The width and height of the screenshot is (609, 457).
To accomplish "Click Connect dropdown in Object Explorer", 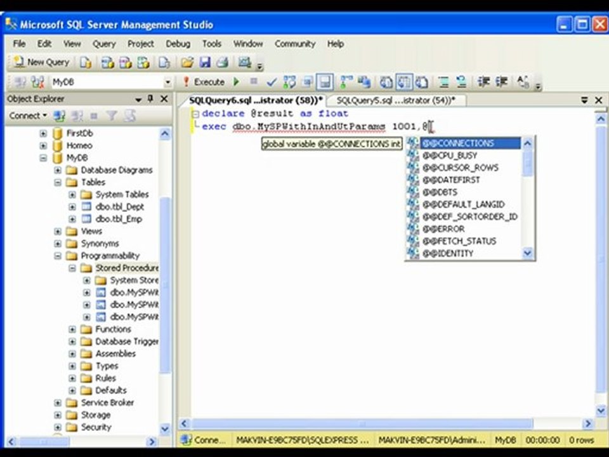I will pos(28,116).
